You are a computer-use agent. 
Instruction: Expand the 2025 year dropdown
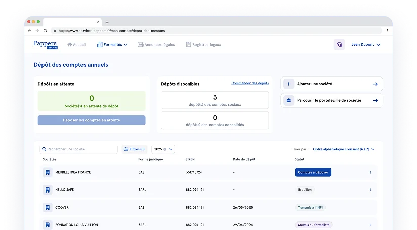[171, 149]
